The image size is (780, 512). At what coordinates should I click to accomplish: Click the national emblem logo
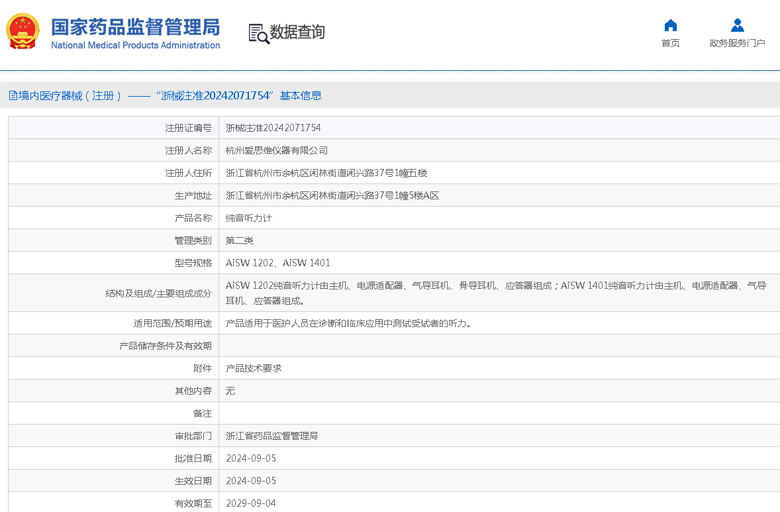pyautogui.click(x=23, y=31)
